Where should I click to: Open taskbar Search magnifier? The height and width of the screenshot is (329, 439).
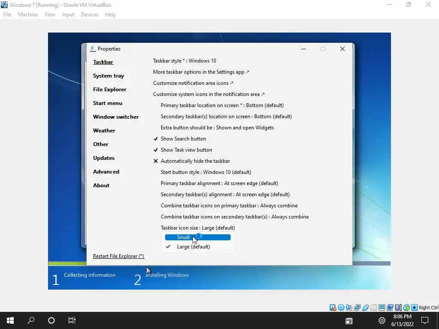click(x=31, y=320)
